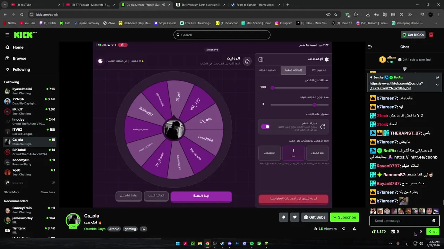Open the chat shop item counter

pos(395,231)
